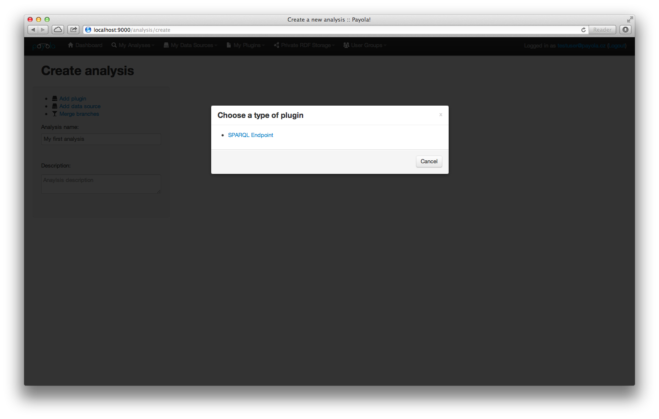Click the site globe icon in address bar
Image resolution: width=659 pixels, height=419 pixels.
point(88,30)
